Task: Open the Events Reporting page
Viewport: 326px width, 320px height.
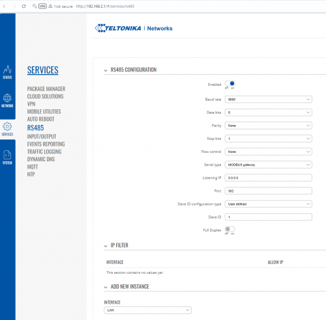Action: [46, 144]
